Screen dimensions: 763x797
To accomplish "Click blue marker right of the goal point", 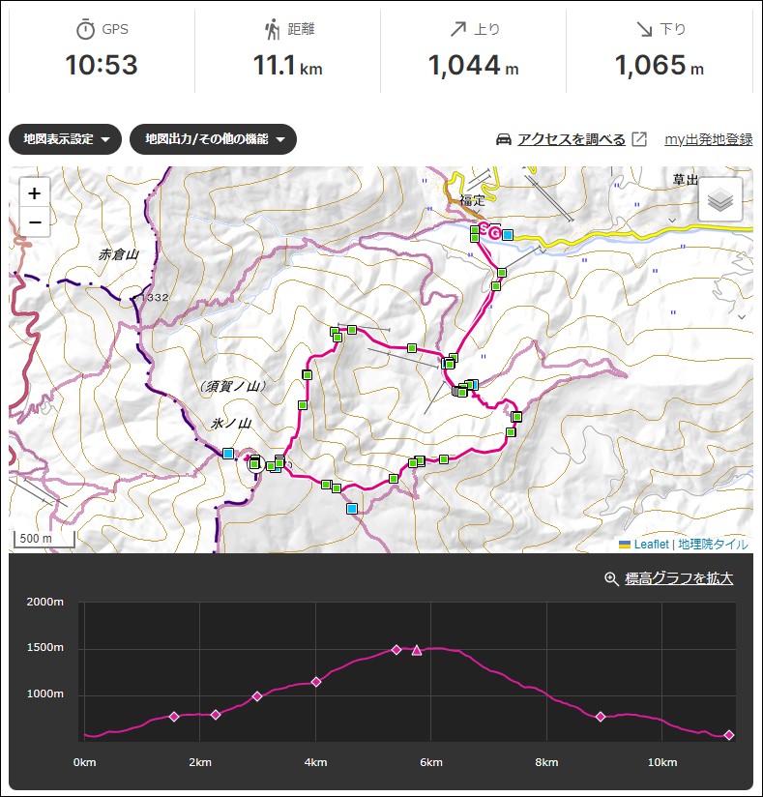I will coord(508,234).
